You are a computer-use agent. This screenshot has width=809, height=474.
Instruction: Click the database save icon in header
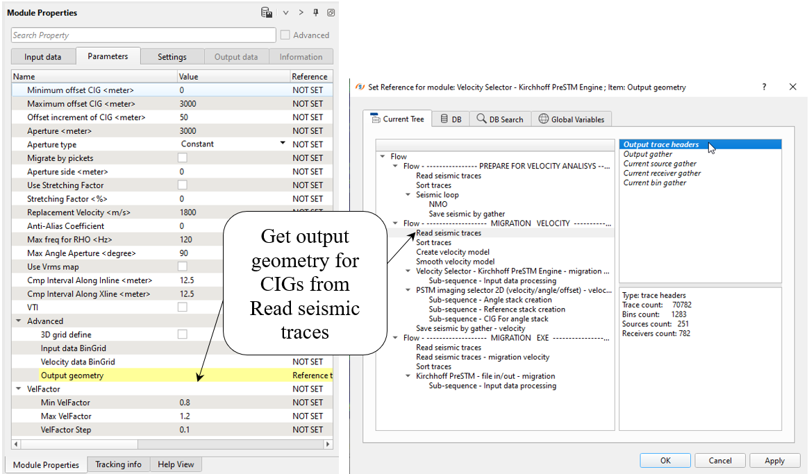(x=267, y=12)
